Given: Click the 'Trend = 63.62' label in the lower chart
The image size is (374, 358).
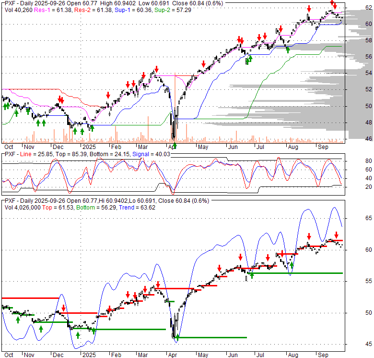Looking at the screenshot, I should (137, 208).
